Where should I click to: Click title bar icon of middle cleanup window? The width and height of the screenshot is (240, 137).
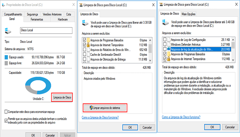point(81,5)
